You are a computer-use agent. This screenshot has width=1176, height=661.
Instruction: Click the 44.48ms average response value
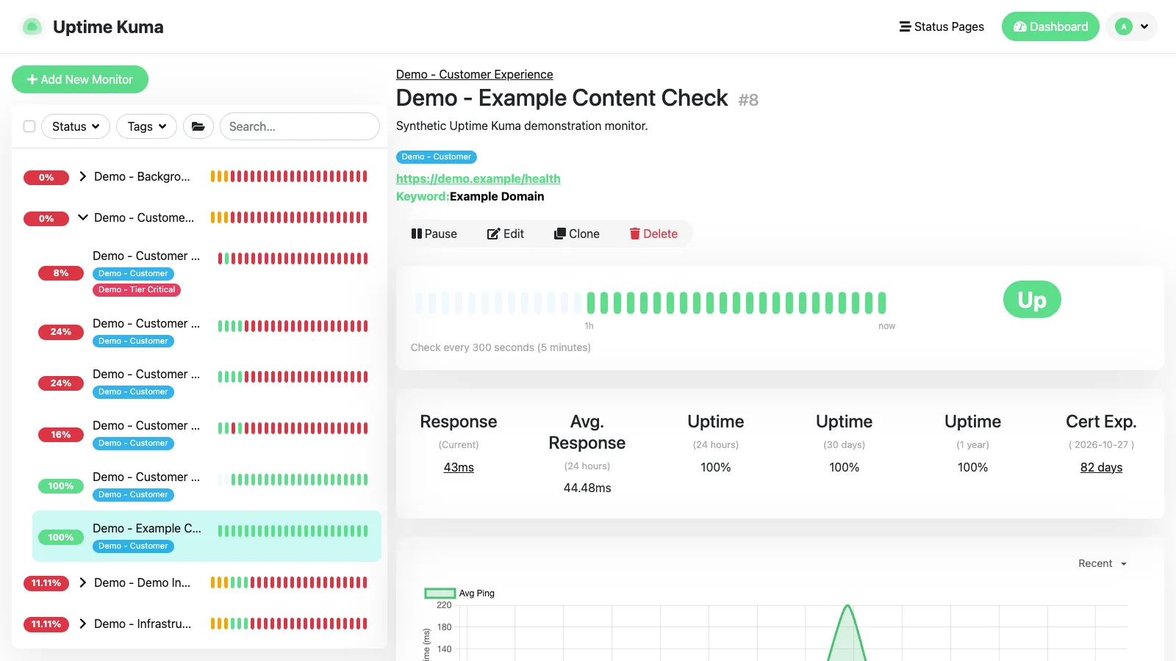(587, 488)
